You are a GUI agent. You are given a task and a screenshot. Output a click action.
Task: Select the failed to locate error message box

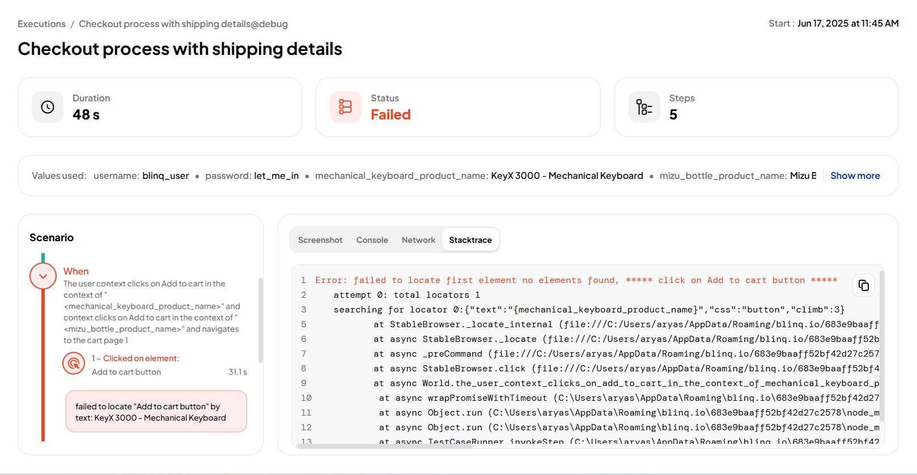click(x=156, y=412)
